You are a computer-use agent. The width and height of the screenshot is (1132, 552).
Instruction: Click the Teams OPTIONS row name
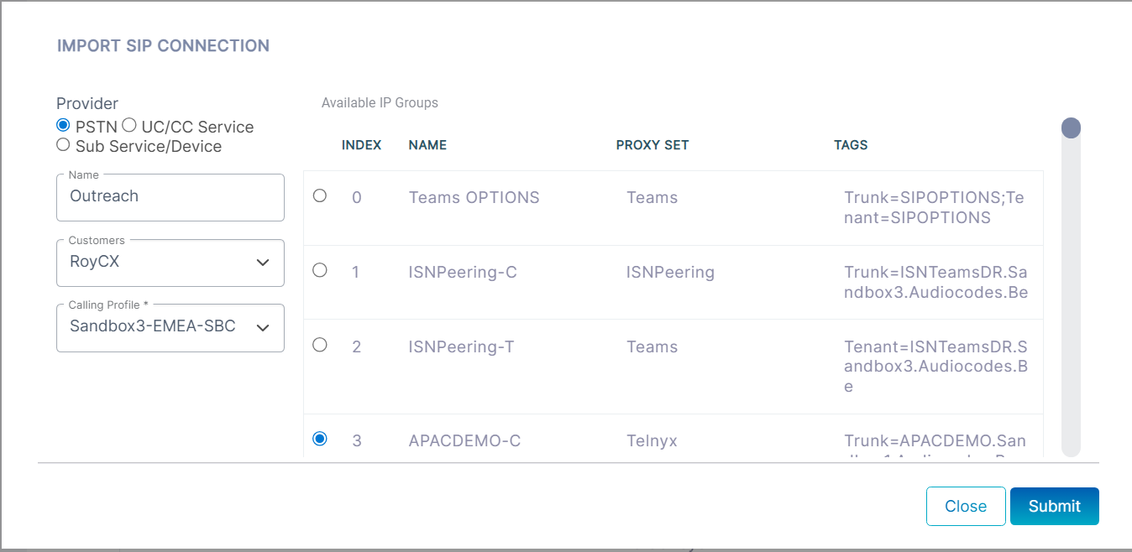click(474, 198)
